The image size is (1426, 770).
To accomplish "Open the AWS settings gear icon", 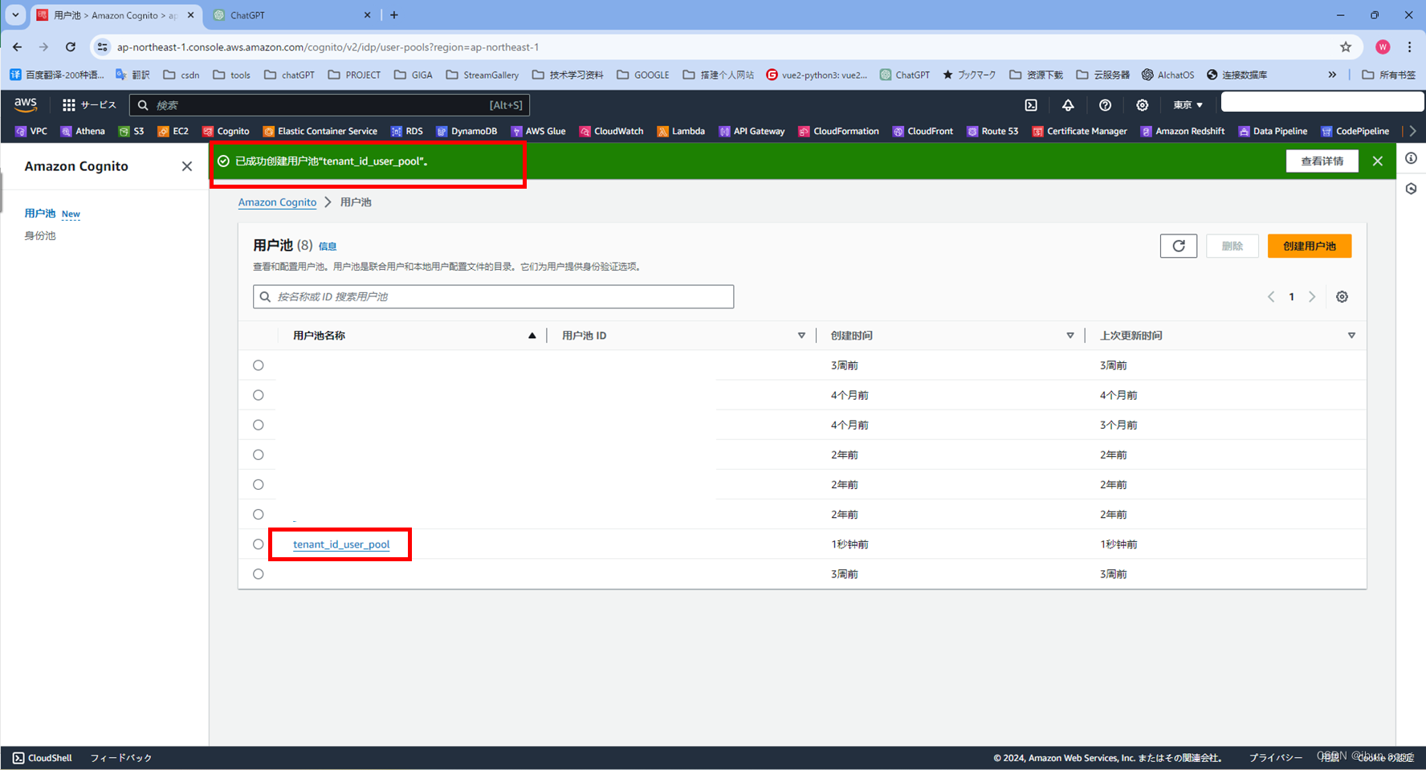I will coord(1142,105).
